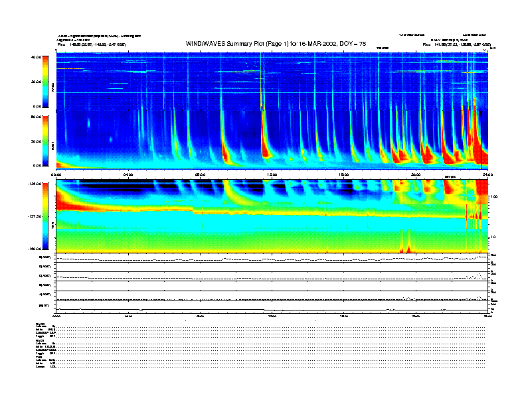The image size is (526, 406).
Task: Click the -137.50 label on TNR color scale
Action: click(35, 216)
